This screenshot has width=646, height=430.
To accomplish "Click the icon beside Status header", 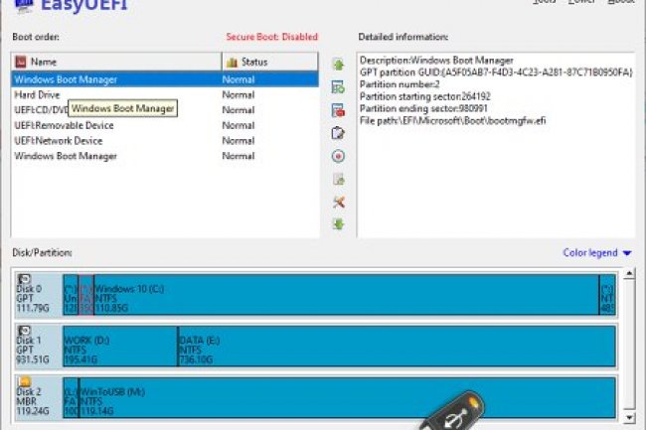I will 232,63.
